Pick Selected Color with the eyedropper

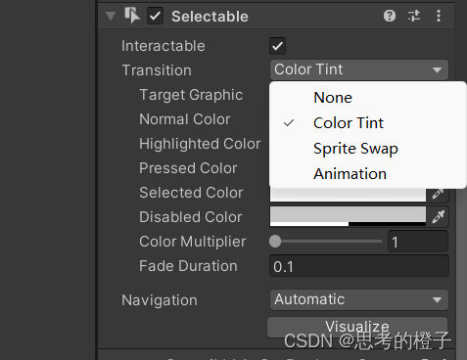[438, 194]
